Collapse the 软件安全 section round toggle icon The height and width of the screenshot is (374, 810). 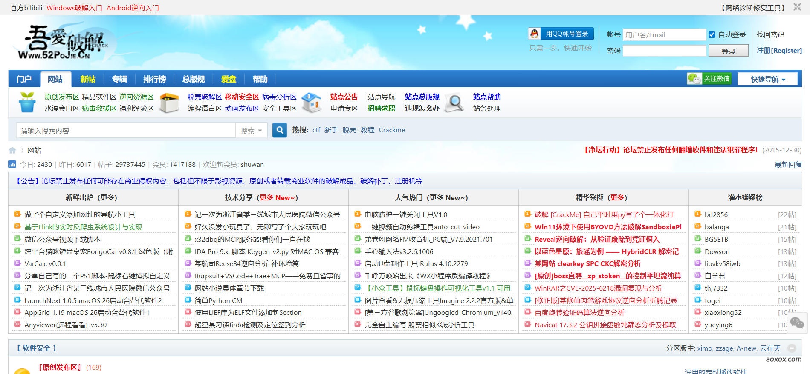pos(792,348)
